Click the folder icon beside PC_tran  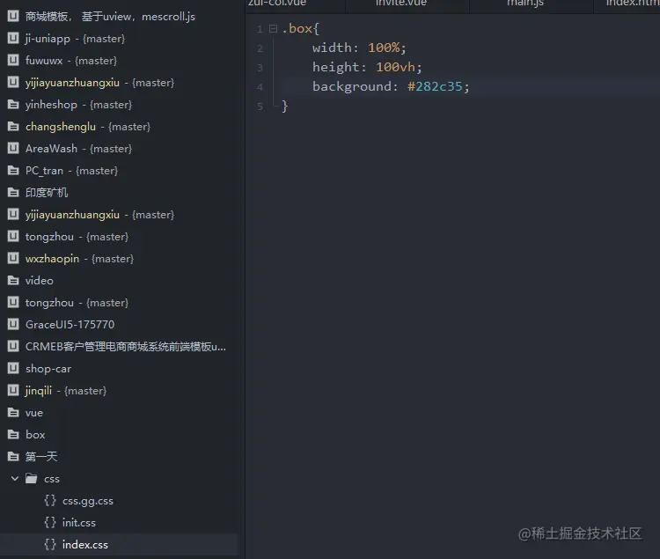[13, 171]
